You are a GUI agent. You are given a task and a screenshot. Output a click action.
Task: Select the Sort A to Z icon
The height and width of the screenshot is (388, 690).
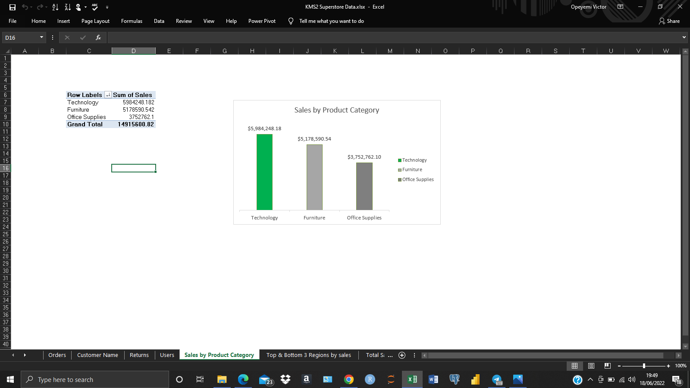tap(55, 7)
